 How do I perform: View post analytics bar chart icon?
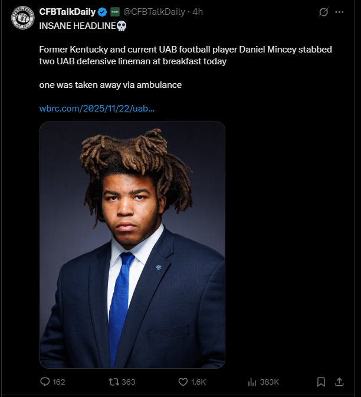252,382
